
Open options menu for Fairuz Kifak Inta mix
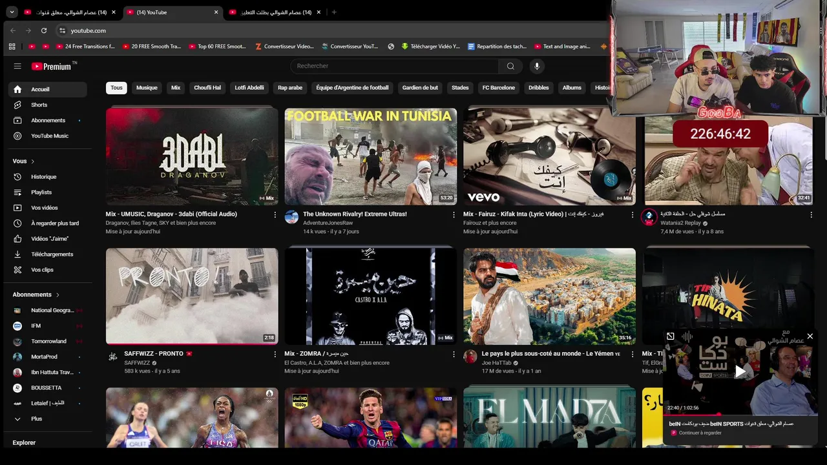pyautogui.click(x=633, y=215)
